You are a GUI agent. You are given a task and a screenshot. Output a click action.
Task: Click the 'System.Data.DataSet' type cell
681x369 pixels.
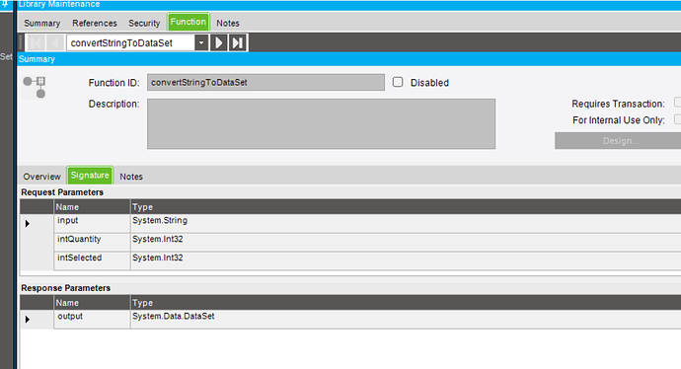click(x=406, y=319)
